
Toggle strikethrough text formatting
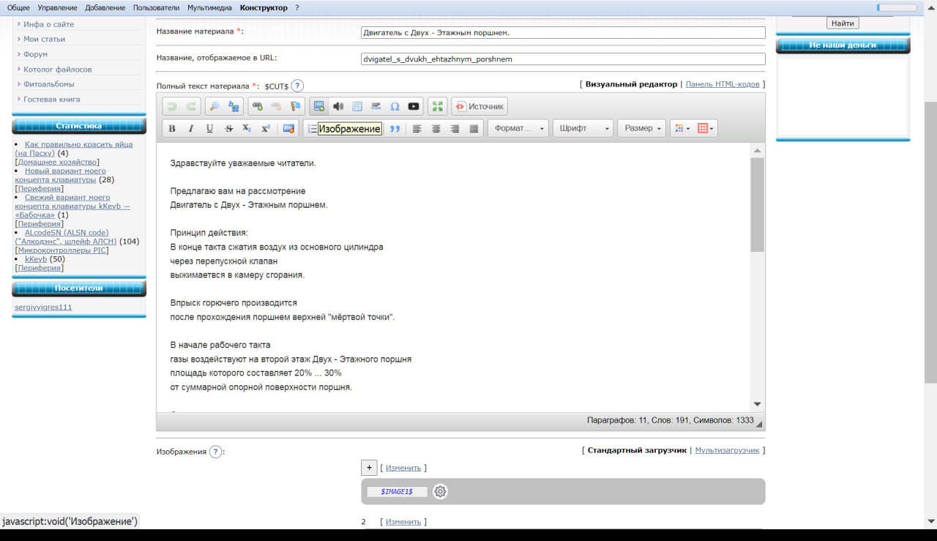click(228, 129)
